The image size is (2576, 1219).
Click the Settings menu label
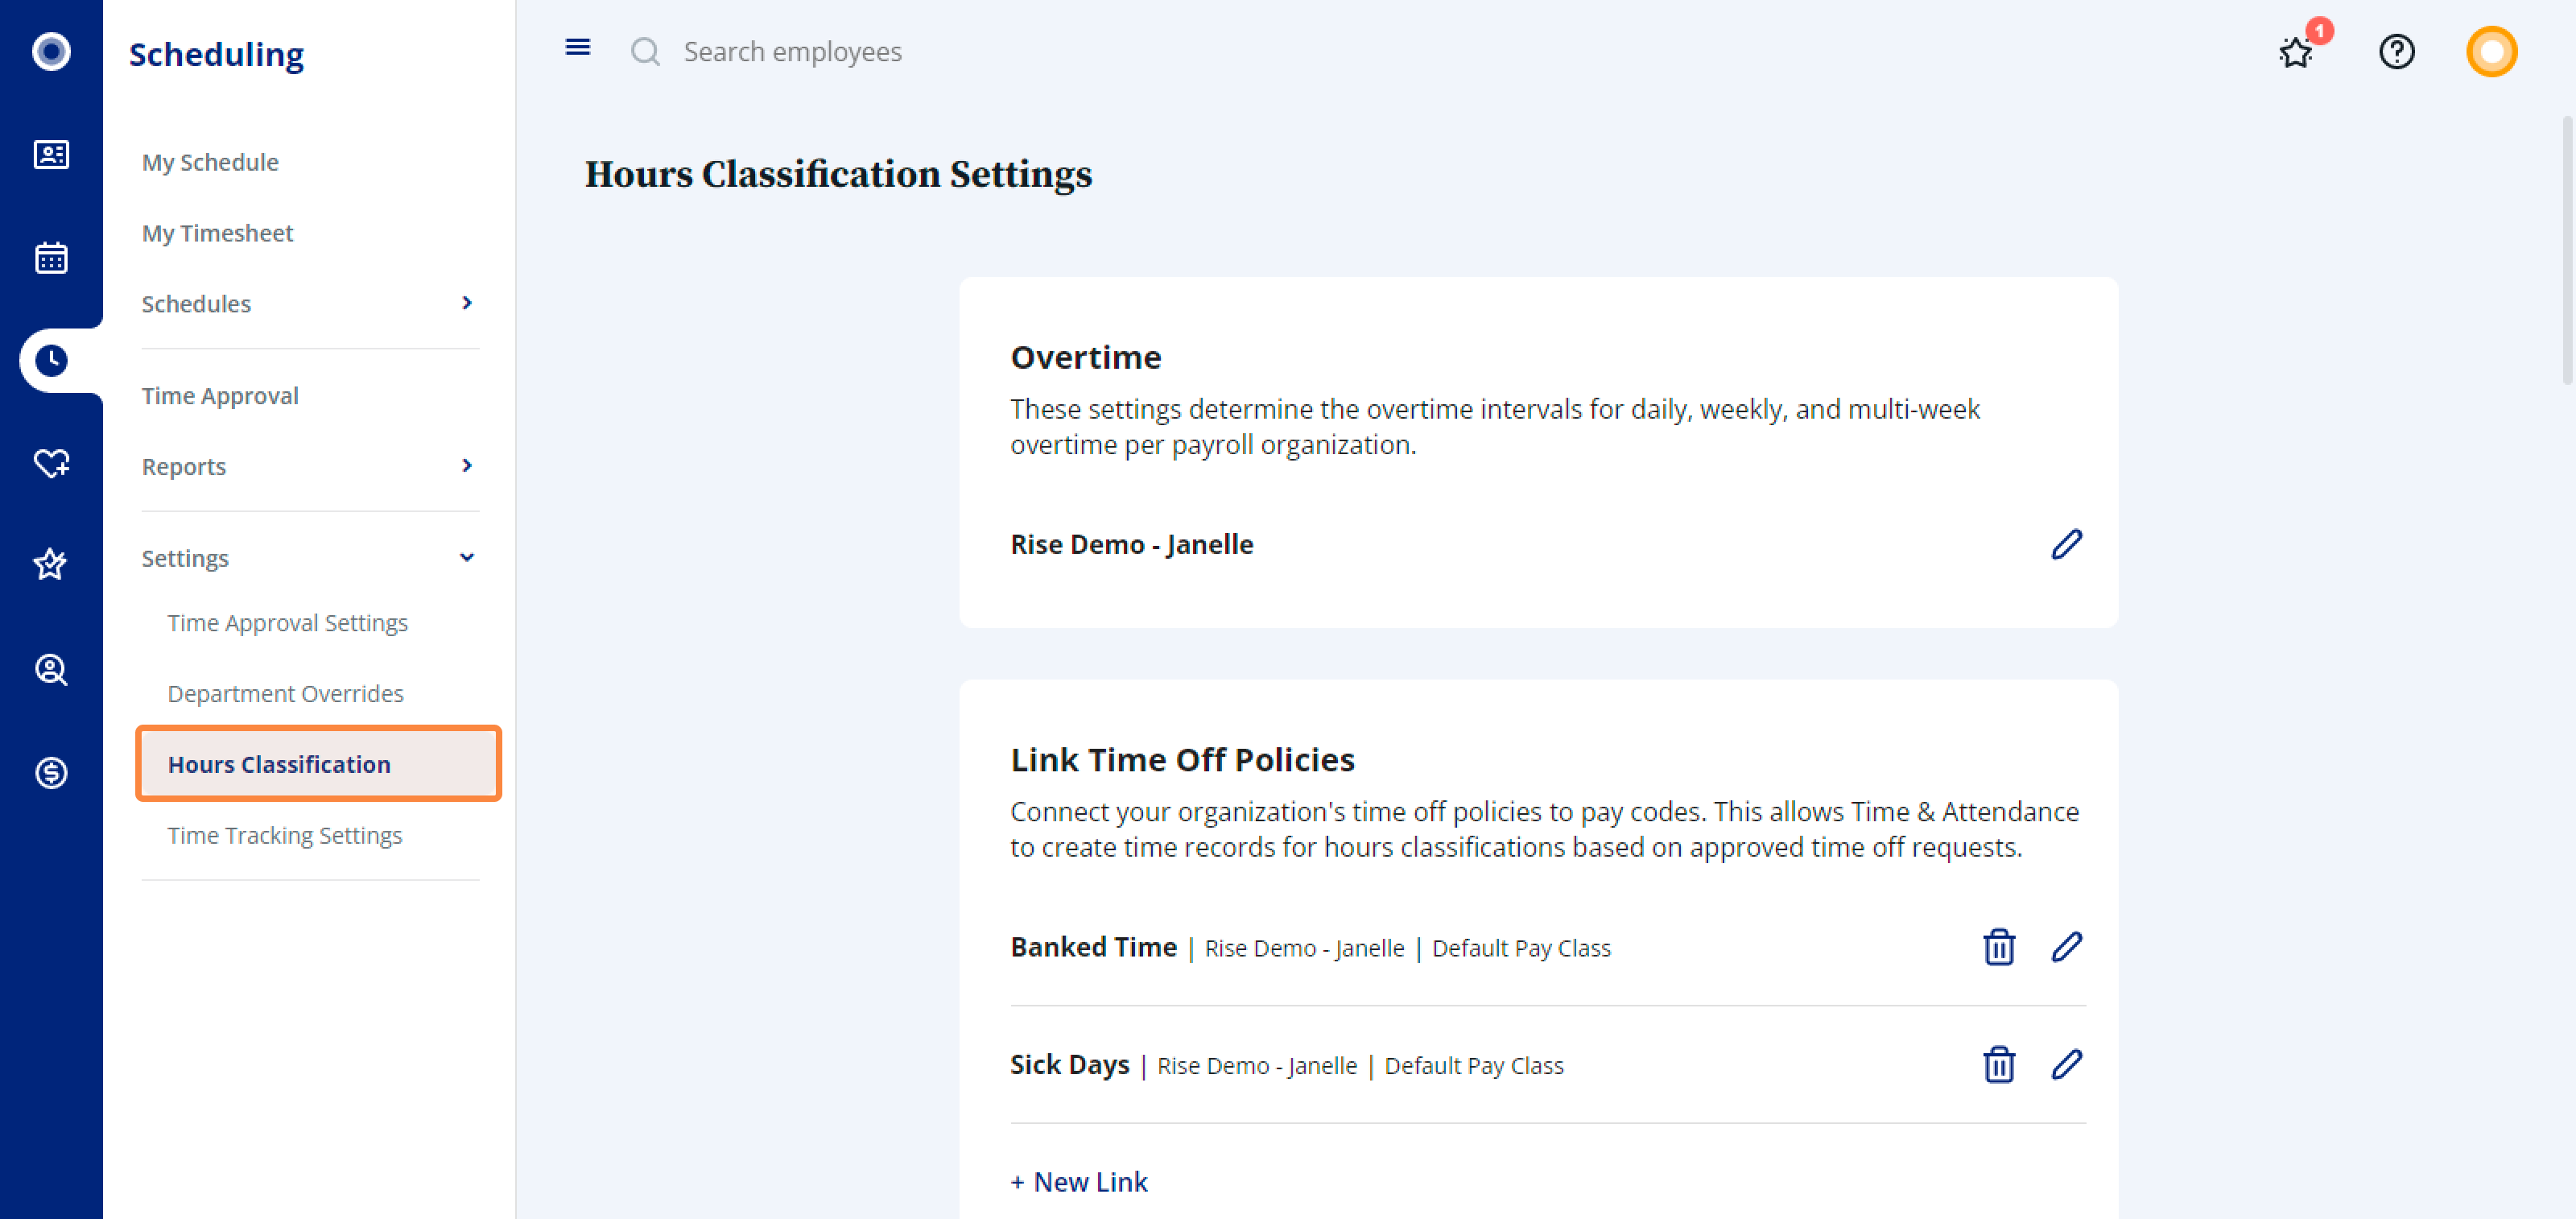(185, 558)
